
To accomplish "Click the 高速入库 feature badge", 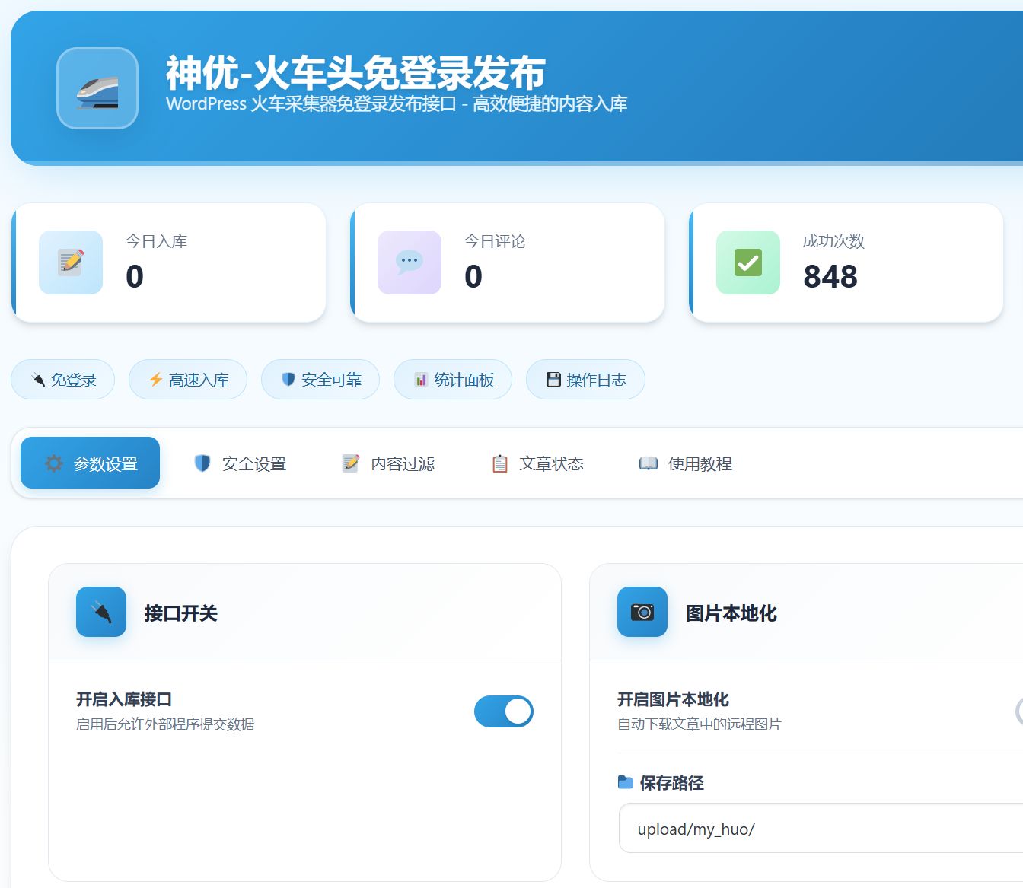I will [188, 379].
